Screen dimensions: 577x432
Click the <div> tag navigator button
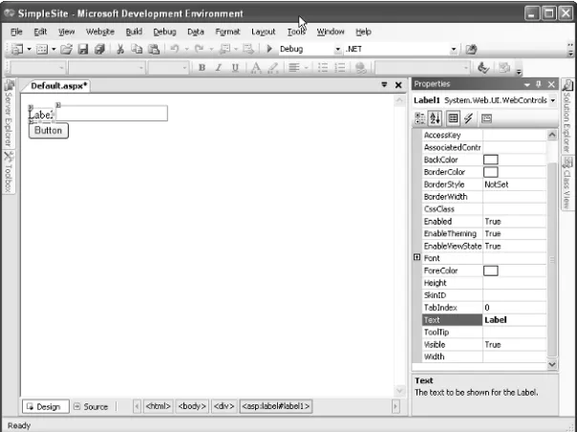click(224, 406)
